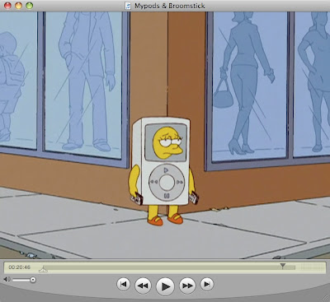The image size is (330, 302).
Task: Minimize the window with the yellow button
Action: tap(18, 6)
